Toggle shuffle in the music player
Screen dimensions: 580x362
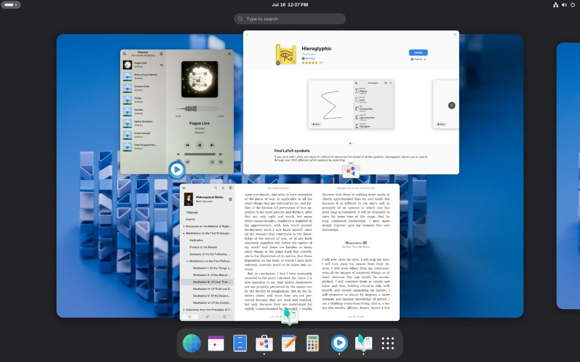188,162
